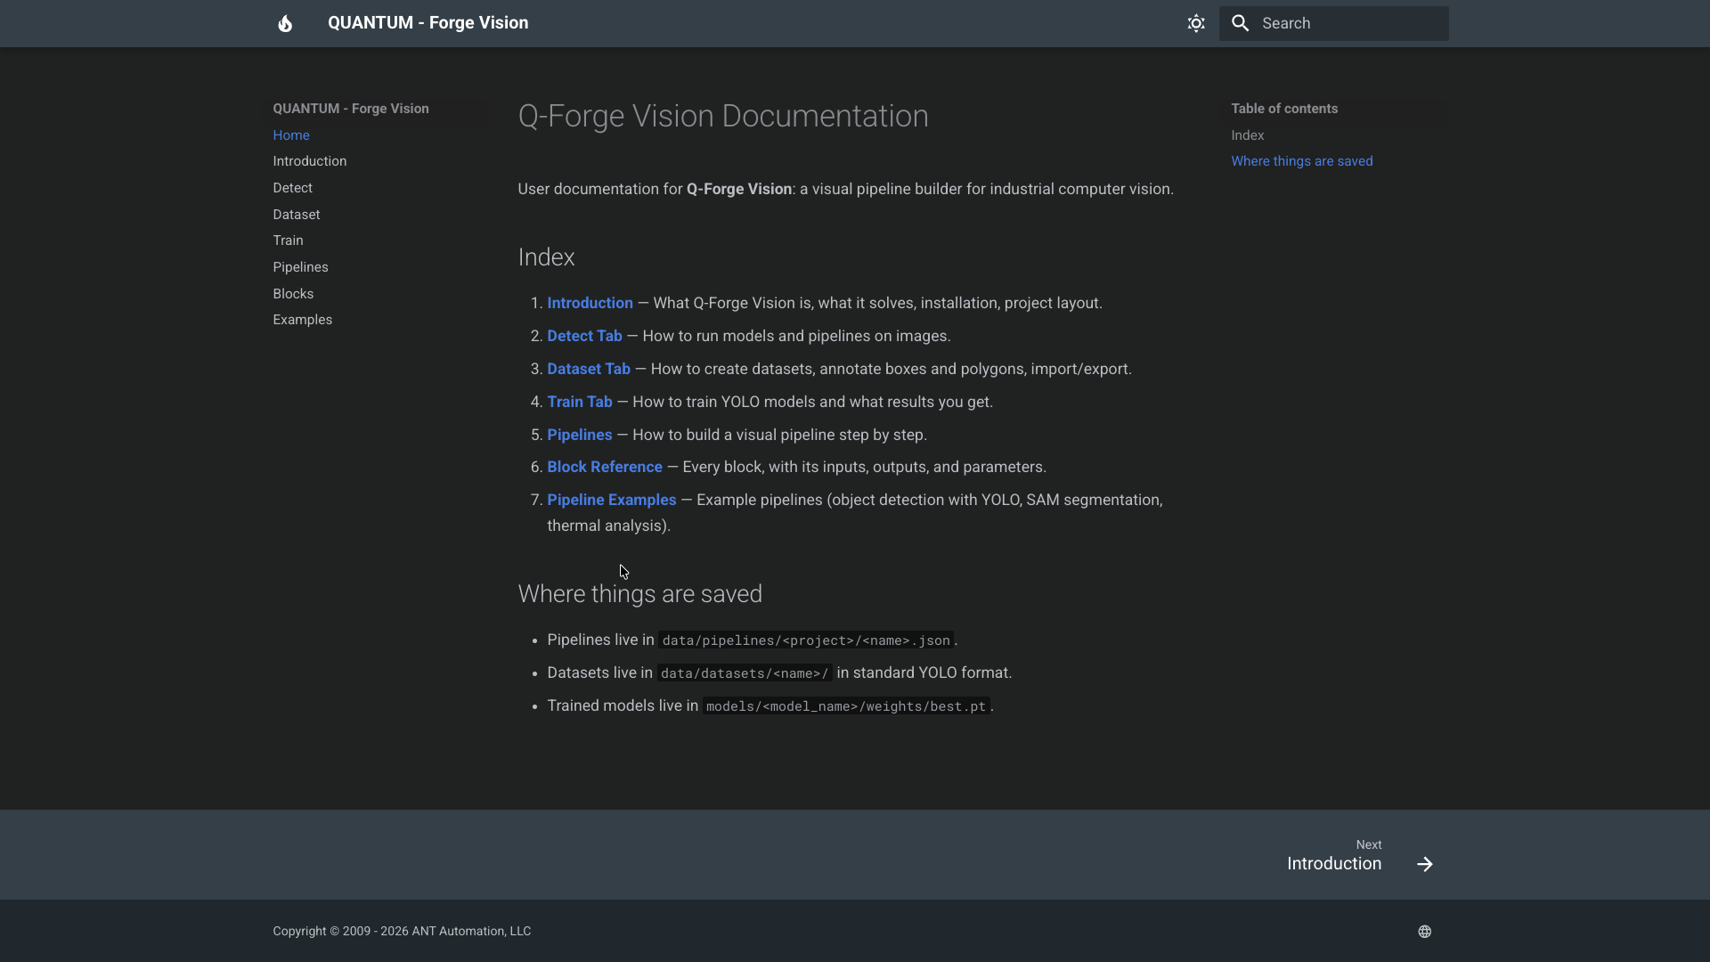Follow the Pipelines link in Index list
1710x962 pixels.
(x=580, y=435)
